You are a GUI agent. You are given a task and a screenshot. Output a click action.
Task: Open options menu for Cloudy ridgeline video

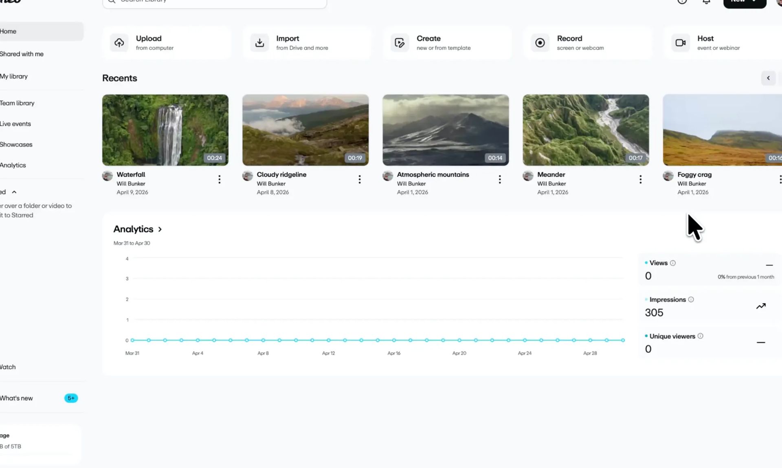tap(360, 179)
